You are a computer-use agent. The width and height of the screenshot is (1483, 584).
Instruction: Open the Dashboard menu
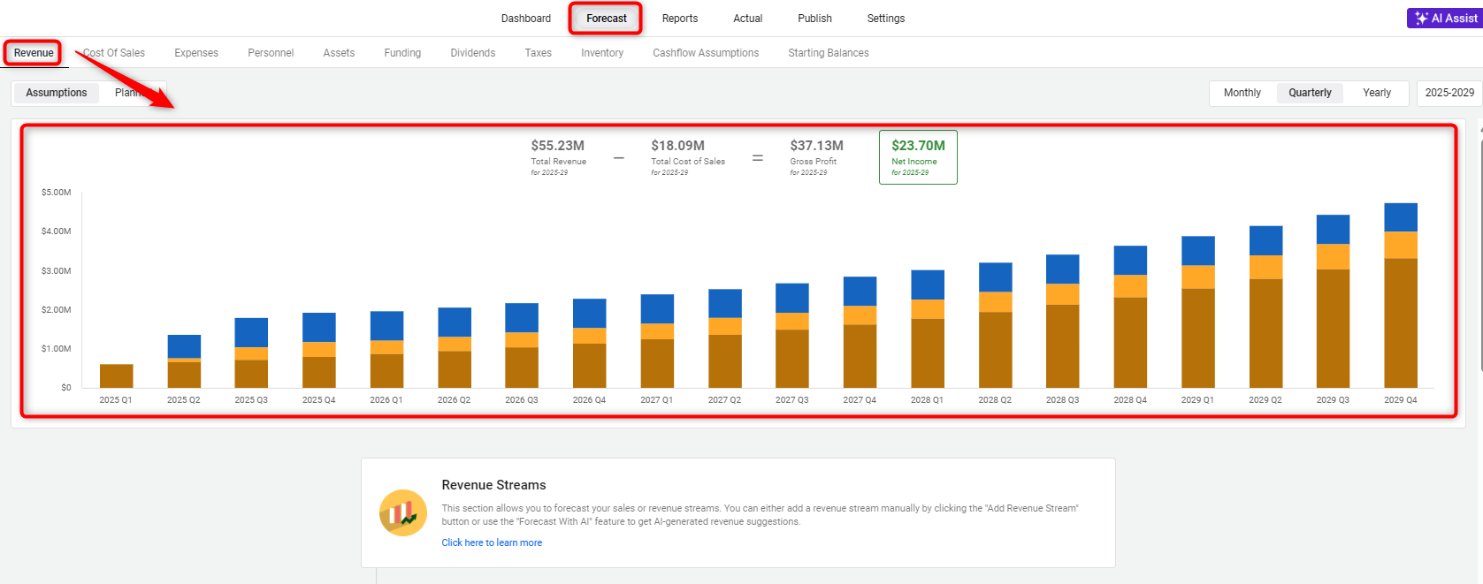click(x=525, y=19)
